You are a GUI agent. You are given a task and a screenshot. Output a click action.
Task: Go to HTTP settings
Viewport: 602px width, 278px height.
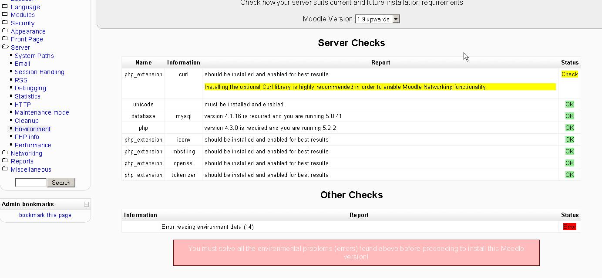pyautogui.click(x=23, y=105)
